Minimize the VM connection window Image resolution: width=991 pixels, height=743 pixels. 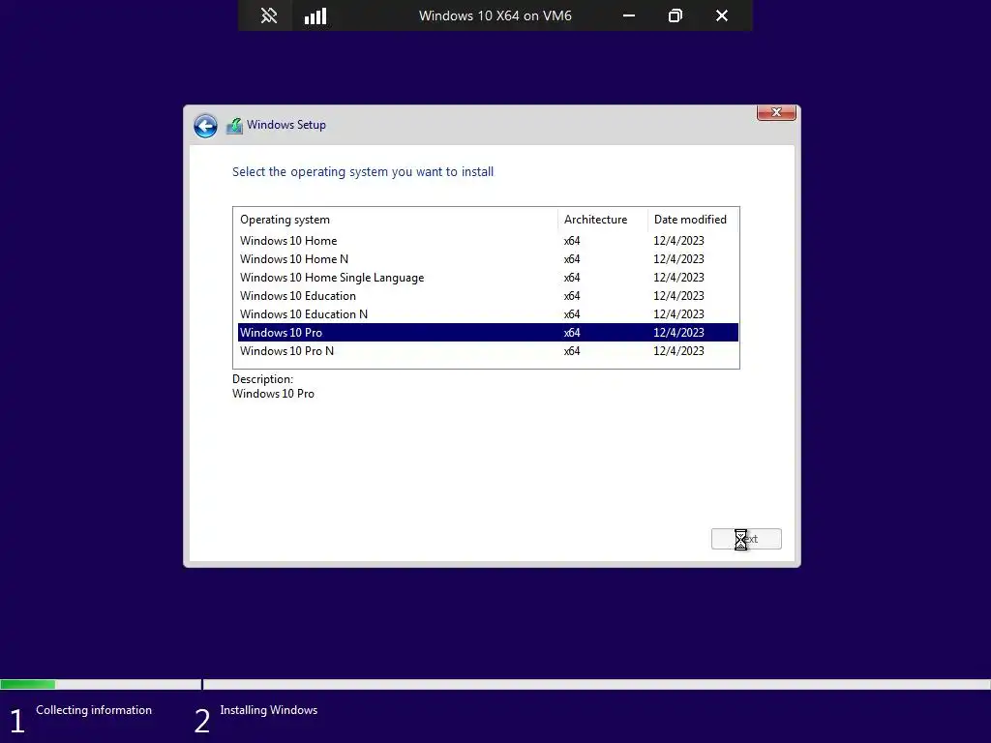629,15
